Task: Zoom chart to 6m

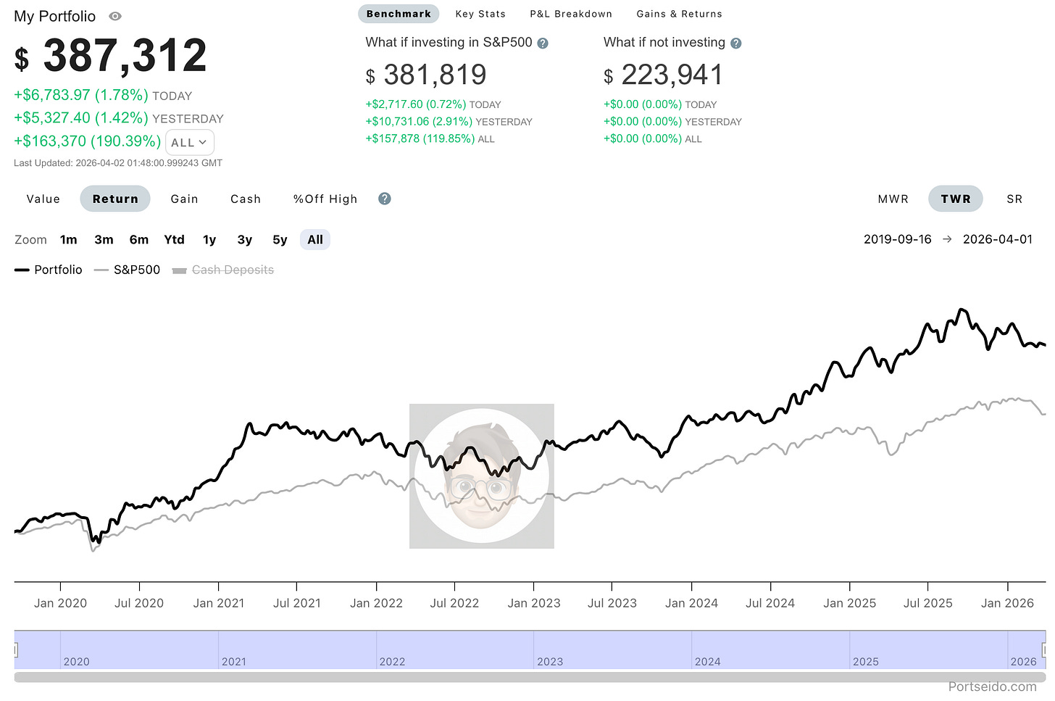Action: [139, 240]
